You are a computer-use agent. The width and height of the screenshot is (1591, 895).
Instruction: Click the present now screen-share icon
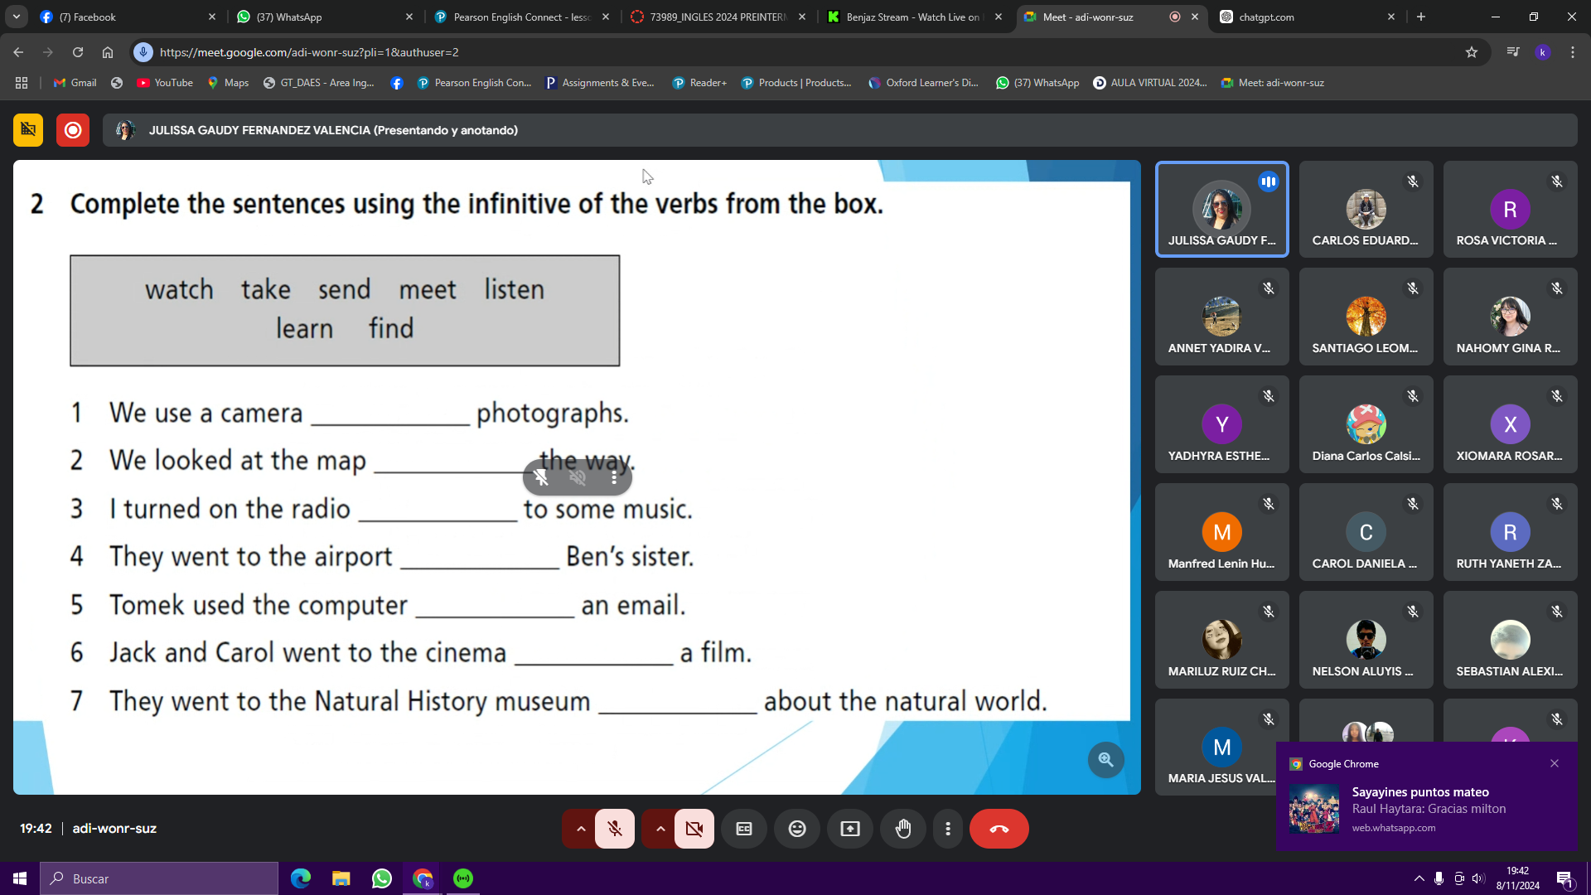[850, 829]
